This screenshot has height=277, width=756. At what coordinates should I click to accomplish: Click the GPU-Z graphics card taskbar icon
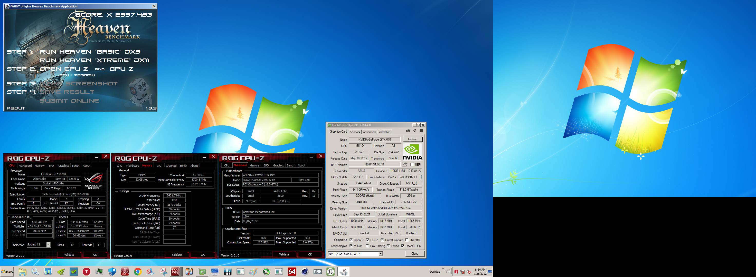(202, 272)
